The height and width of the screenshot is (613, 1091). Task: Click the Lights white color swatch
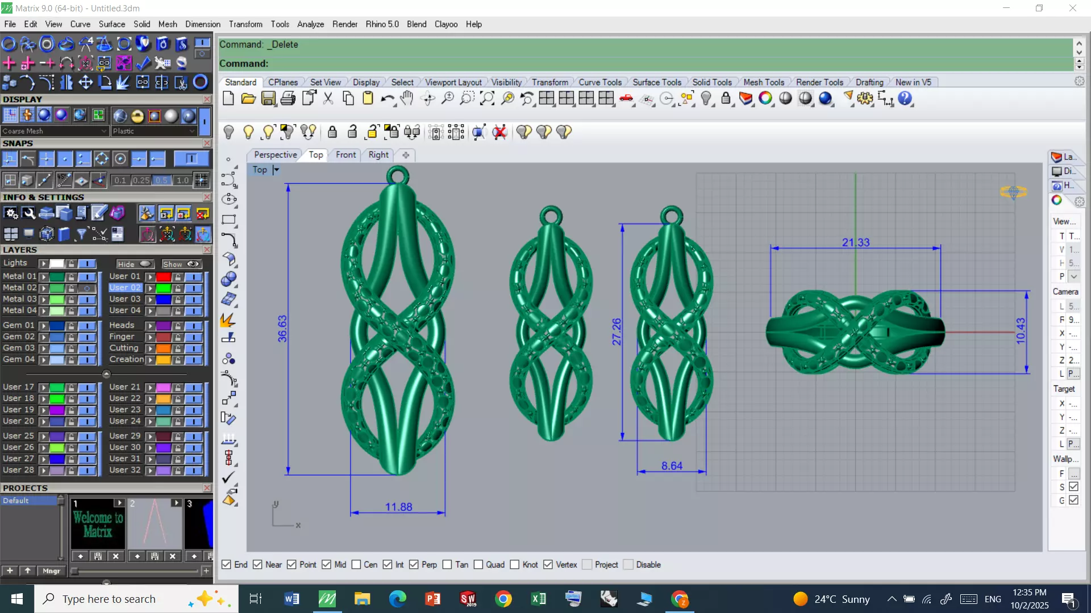pyautogui.click(x=57, y=263)
